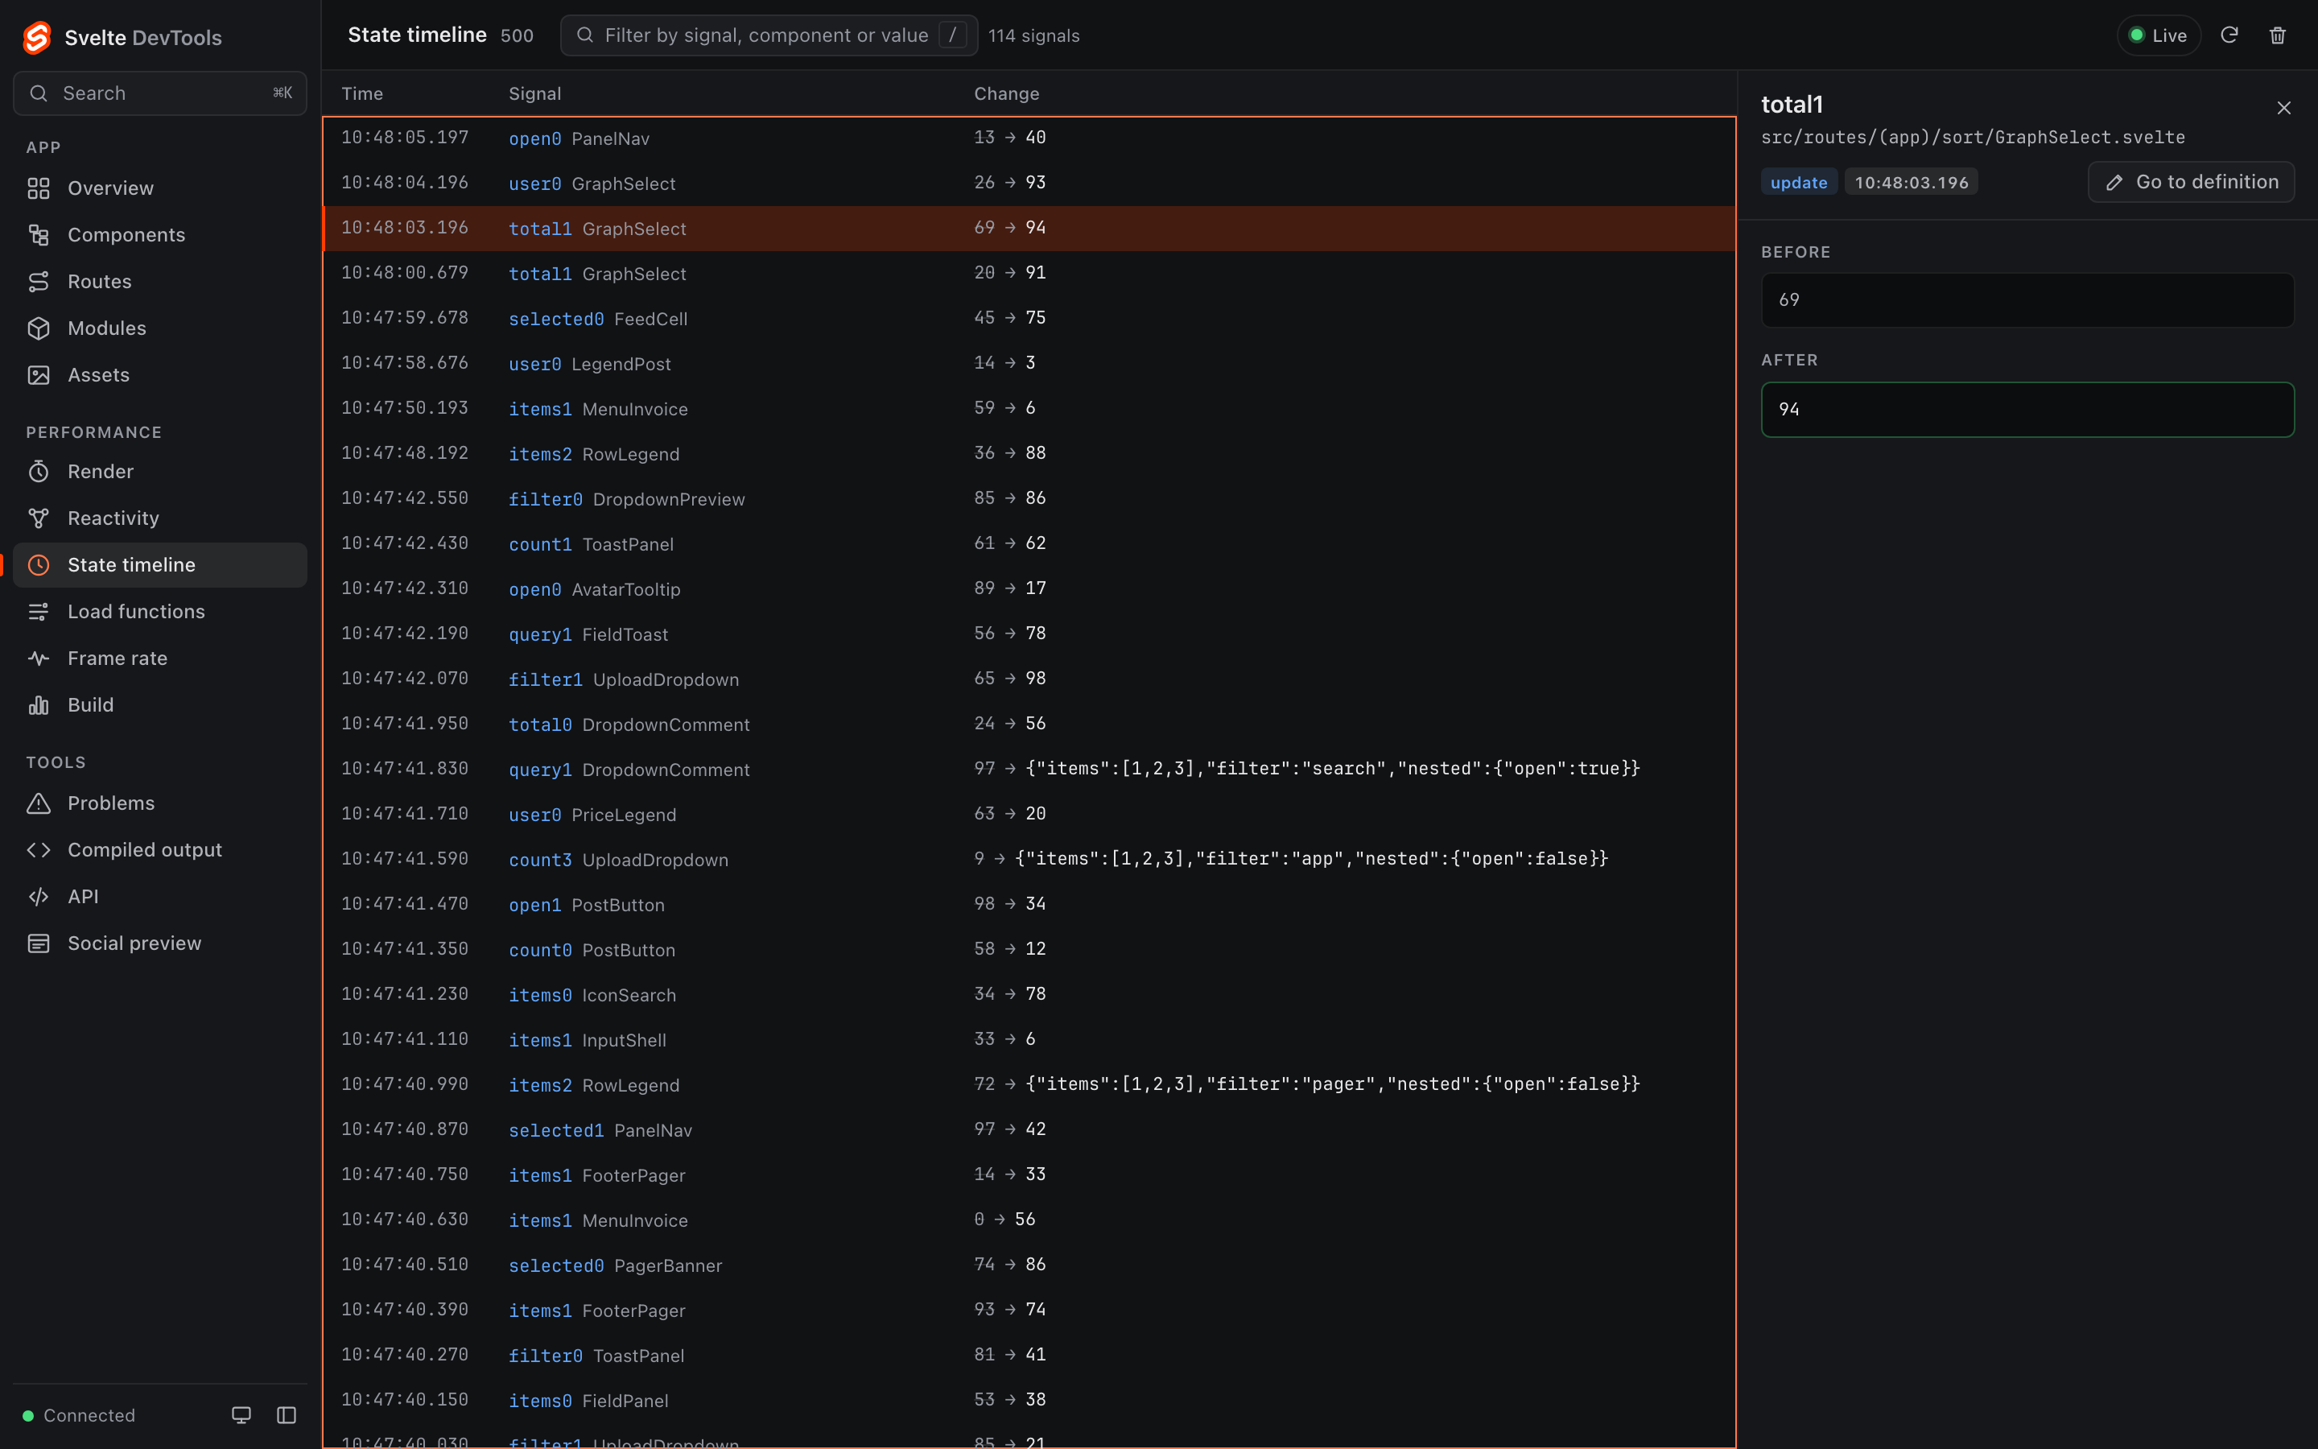Screen dimensions: 2318x1449
Task: Click the filter0 DropdownPreview signal
Action: [x=546, y=499]
